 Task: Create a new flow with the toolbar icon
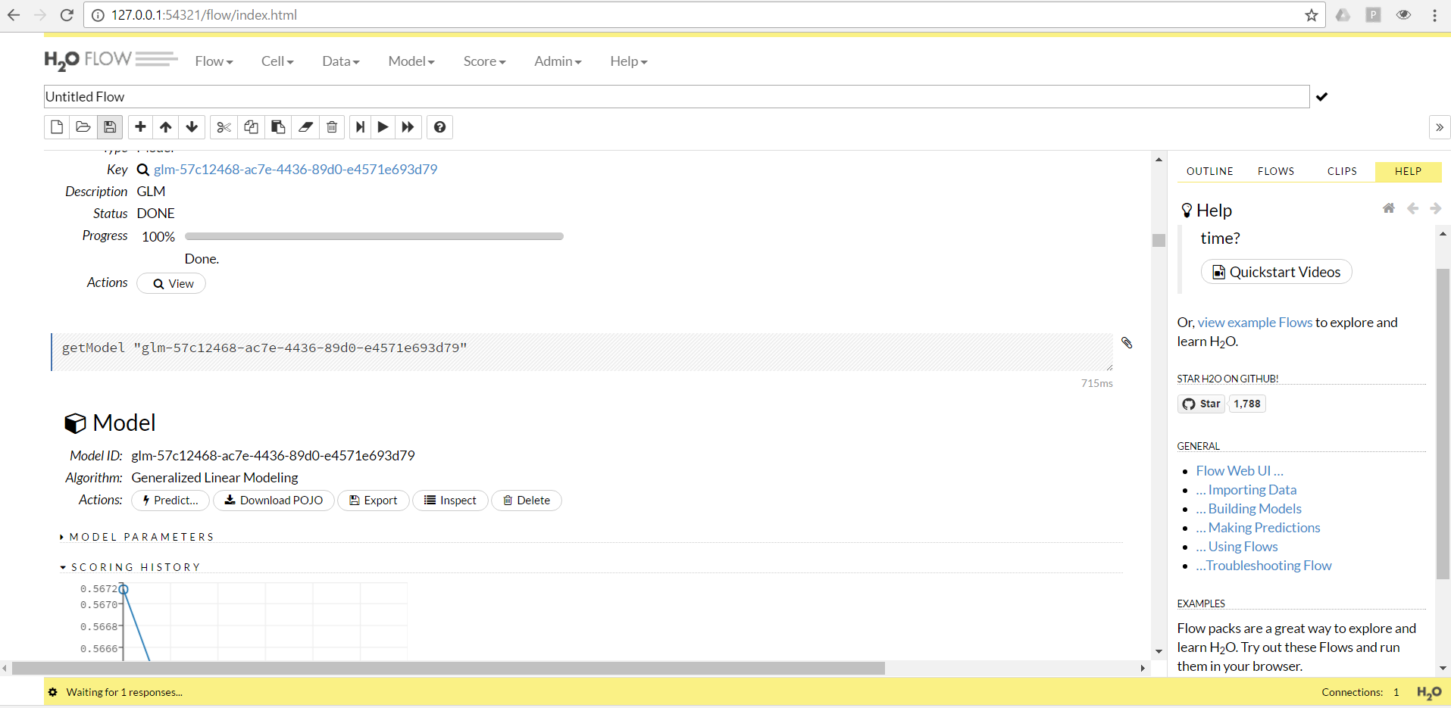coord(57,127)
